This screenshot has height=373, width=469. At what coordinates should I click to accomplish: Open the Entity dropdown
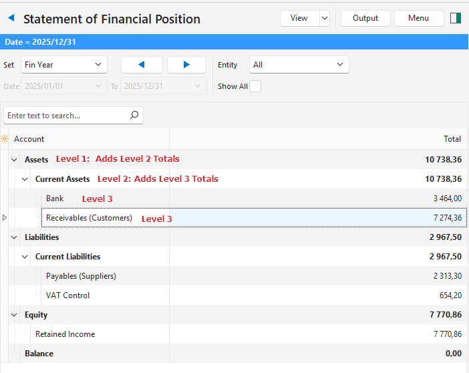point(299,65)
